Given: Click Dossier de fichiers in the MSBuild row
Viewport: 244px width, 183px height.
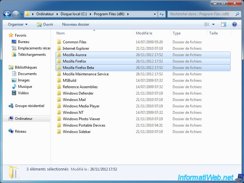Looking at the screenshot, I should [x=187, y=81].
